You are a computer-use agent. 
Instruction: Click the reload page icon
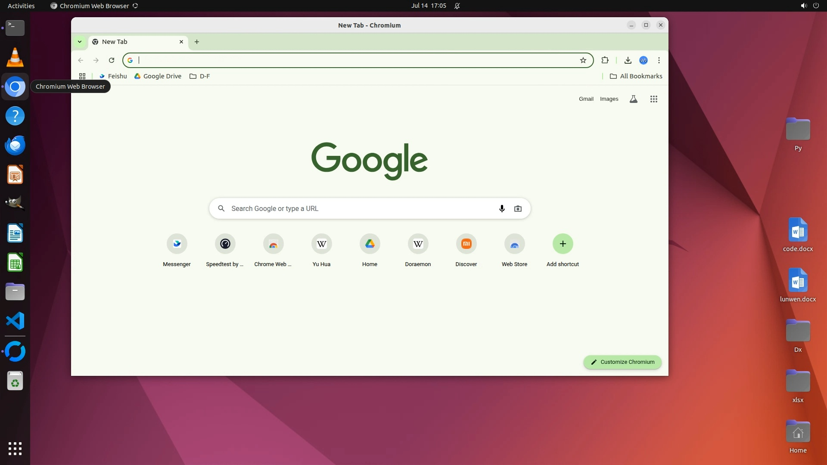[x=112, y=60]
